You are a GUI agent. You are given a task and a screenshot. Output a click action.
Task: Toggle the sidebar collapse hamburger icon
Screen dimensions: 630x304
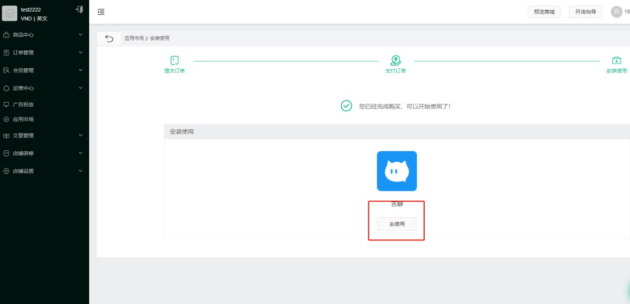pyautogui.click(x=101, y=12)
